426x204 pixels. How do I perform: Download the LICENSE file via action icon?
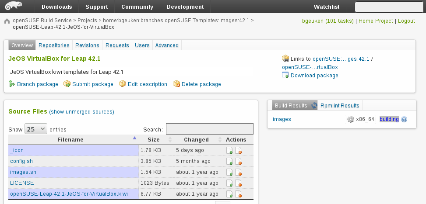(230, 183)
